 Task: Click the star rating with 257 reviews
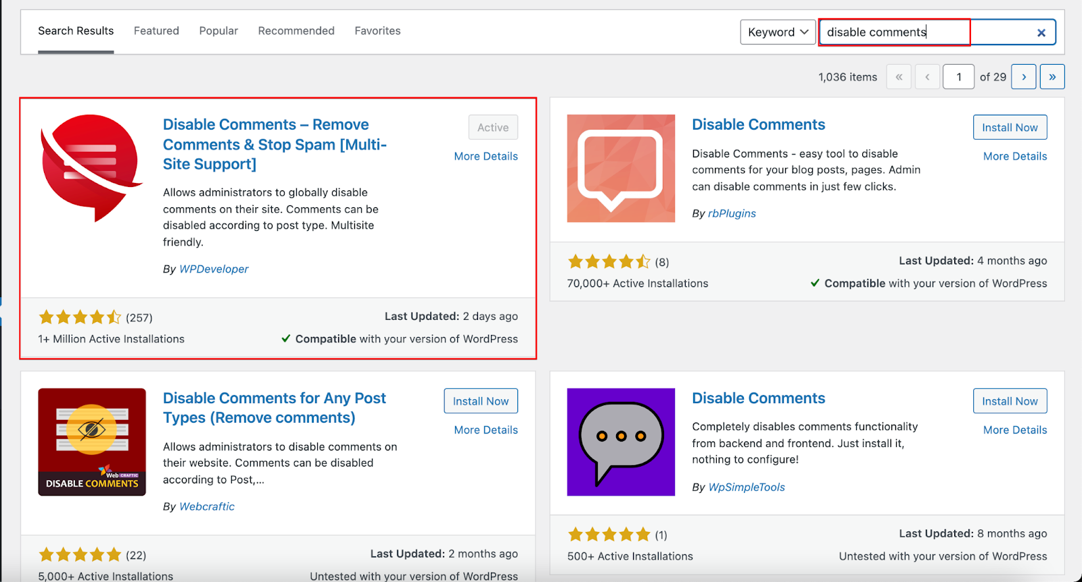tap(80, 317)
